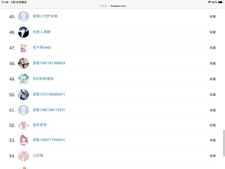Open the 小幻音 user link
225x169 pixels.
38,156
